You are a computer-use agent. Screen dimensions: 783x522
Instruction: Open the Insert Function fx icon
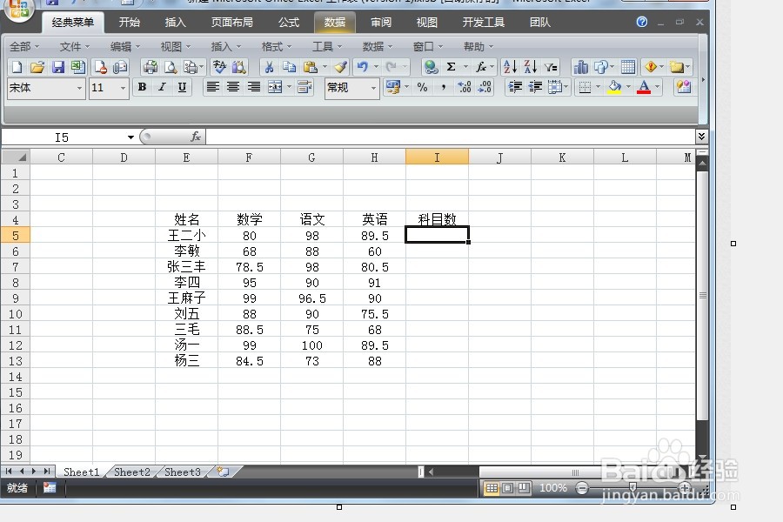pyautogui.click(x=480, y=67)
